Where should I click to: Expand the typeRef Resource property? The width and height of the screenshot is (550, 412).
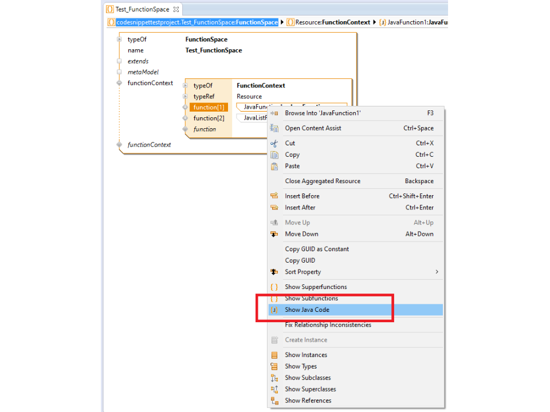coord(185,97)
